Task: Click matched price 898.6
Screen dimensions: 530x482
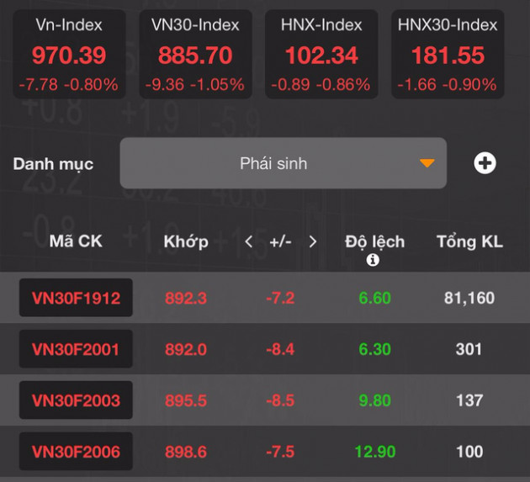Action: pyautogui.click(x=186, y=452)
